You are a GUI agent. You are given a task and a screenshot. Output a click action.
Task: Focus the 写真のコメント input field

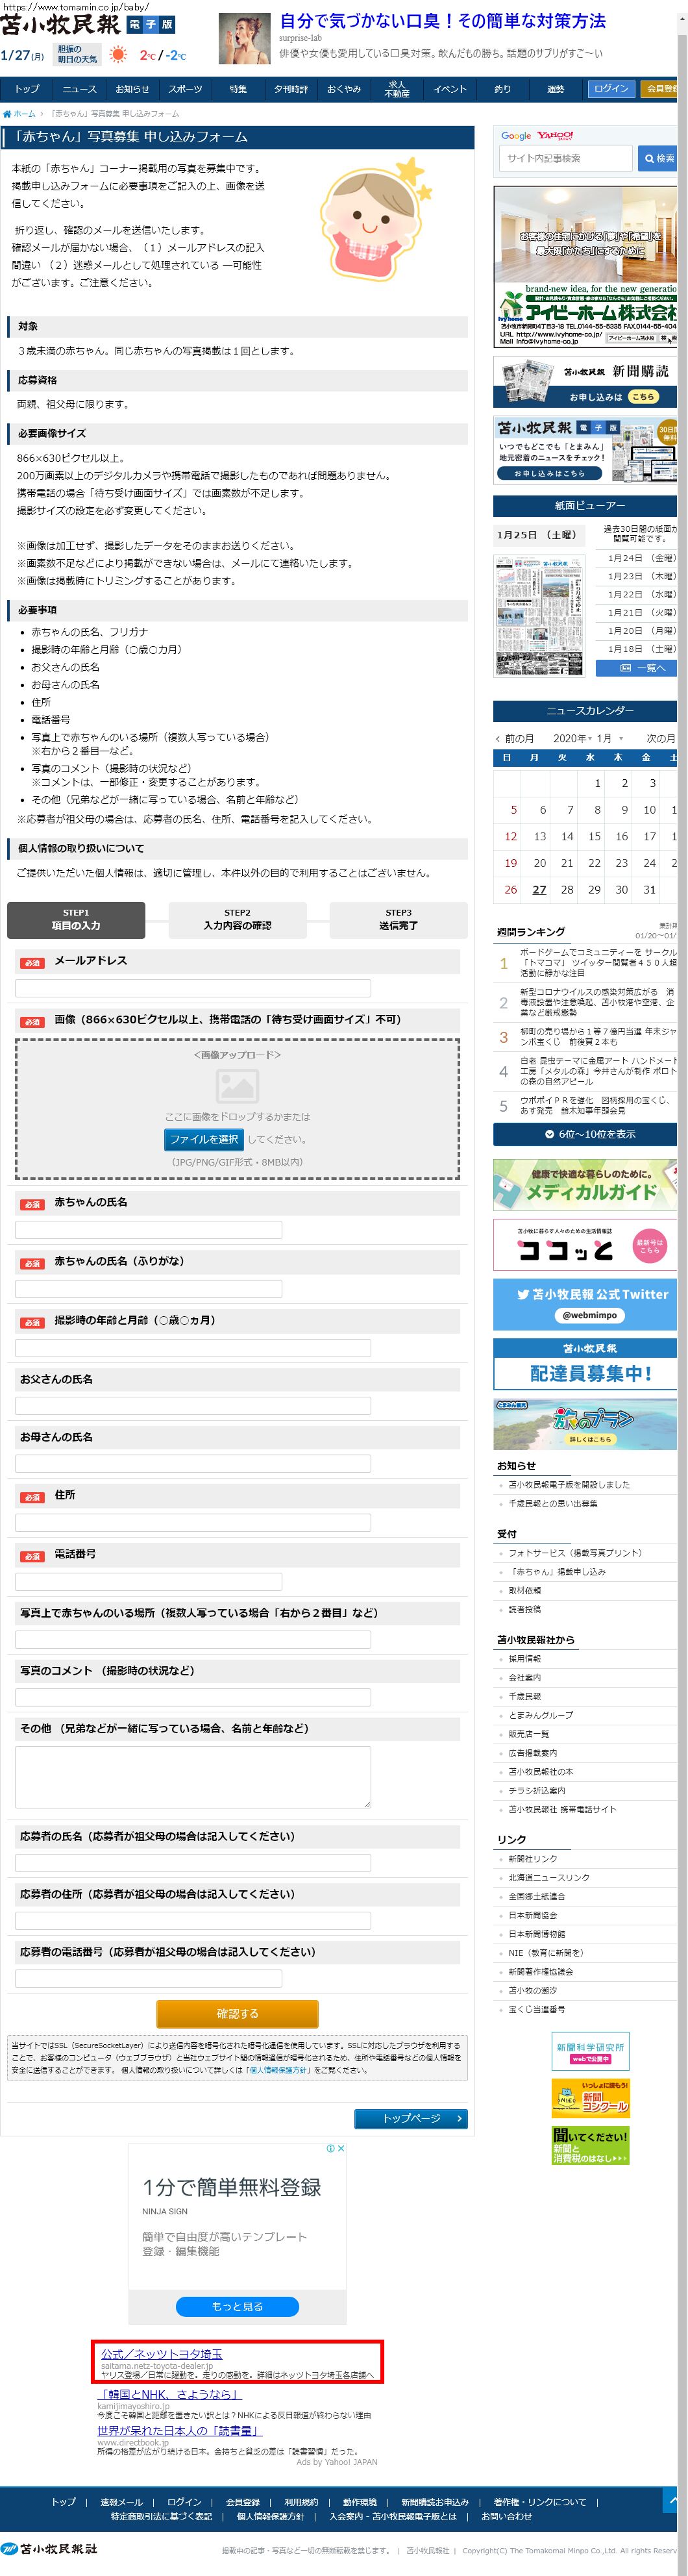click(x=193, y=1698)
